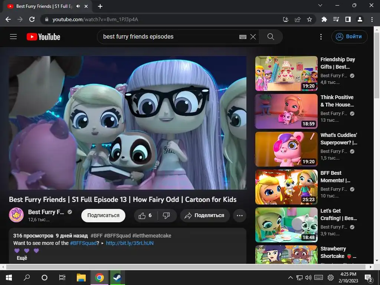This screenshot has height=285, width=380.
Task: Go to the YouTube home logo
Action: (43, 37)
